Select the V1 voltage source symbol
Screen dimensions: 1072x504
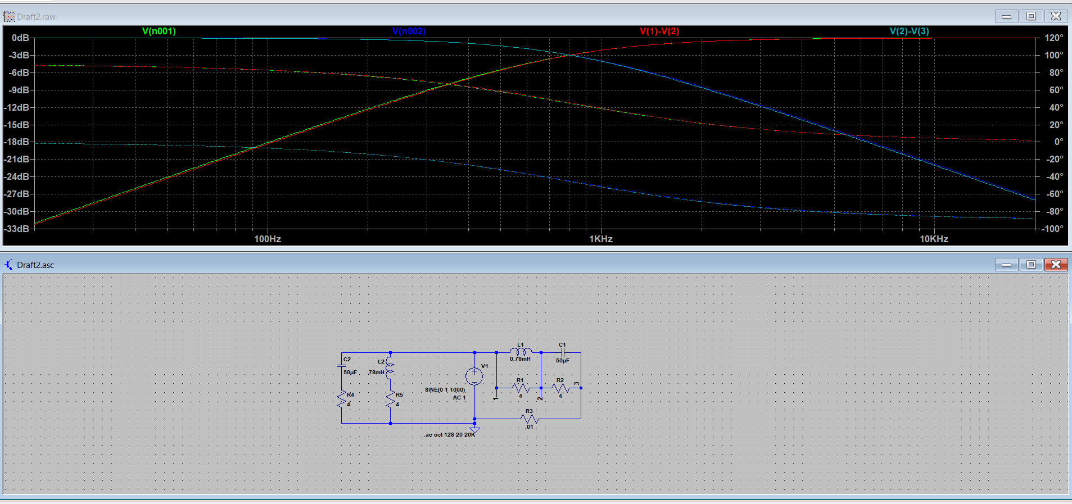474,376
